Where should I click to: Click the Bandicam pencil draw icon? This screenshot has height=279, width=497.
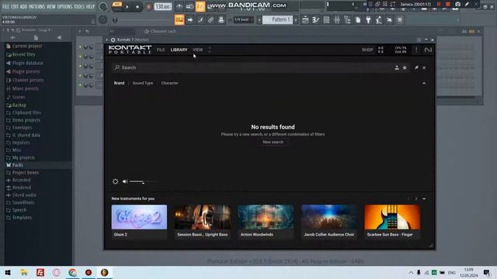click(x=467, y=4)
